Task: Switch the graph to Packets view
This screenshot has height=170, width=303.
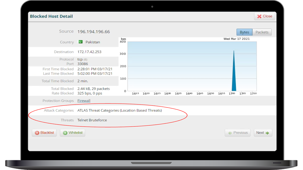Action: pos(262,32)
